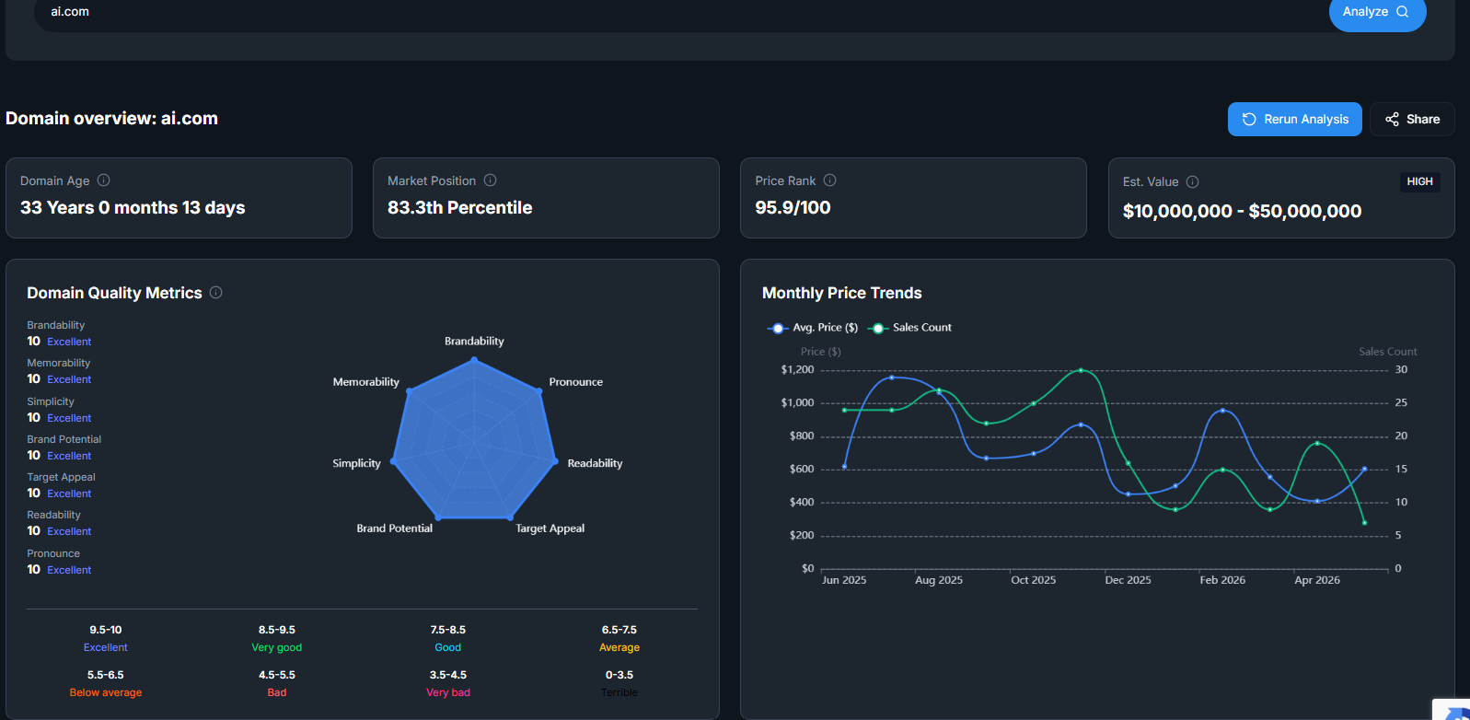Image resolution: width=1470 pixels, height=720 pixels.
Task: Click the Target Appeal label on the radar chart
Action: click(x=550, y=528)
